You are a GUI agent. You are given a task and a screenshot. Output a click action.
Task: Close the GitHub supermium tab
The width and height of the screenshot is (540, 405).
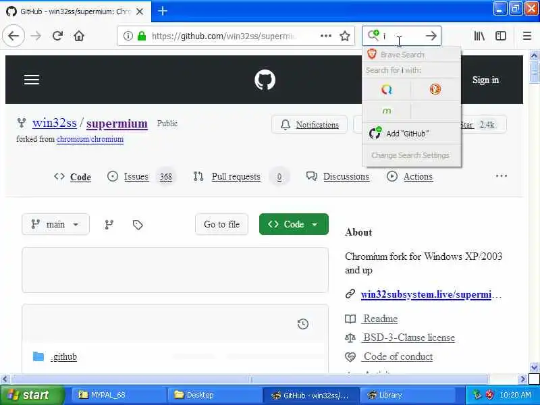(140, 11)
